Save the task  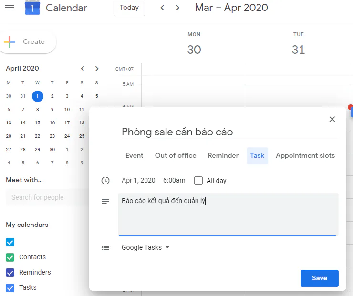(320, 278)
